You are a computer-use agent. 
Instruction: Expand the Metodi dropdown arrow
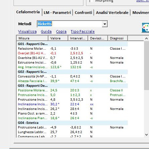(x=105, y=24)
